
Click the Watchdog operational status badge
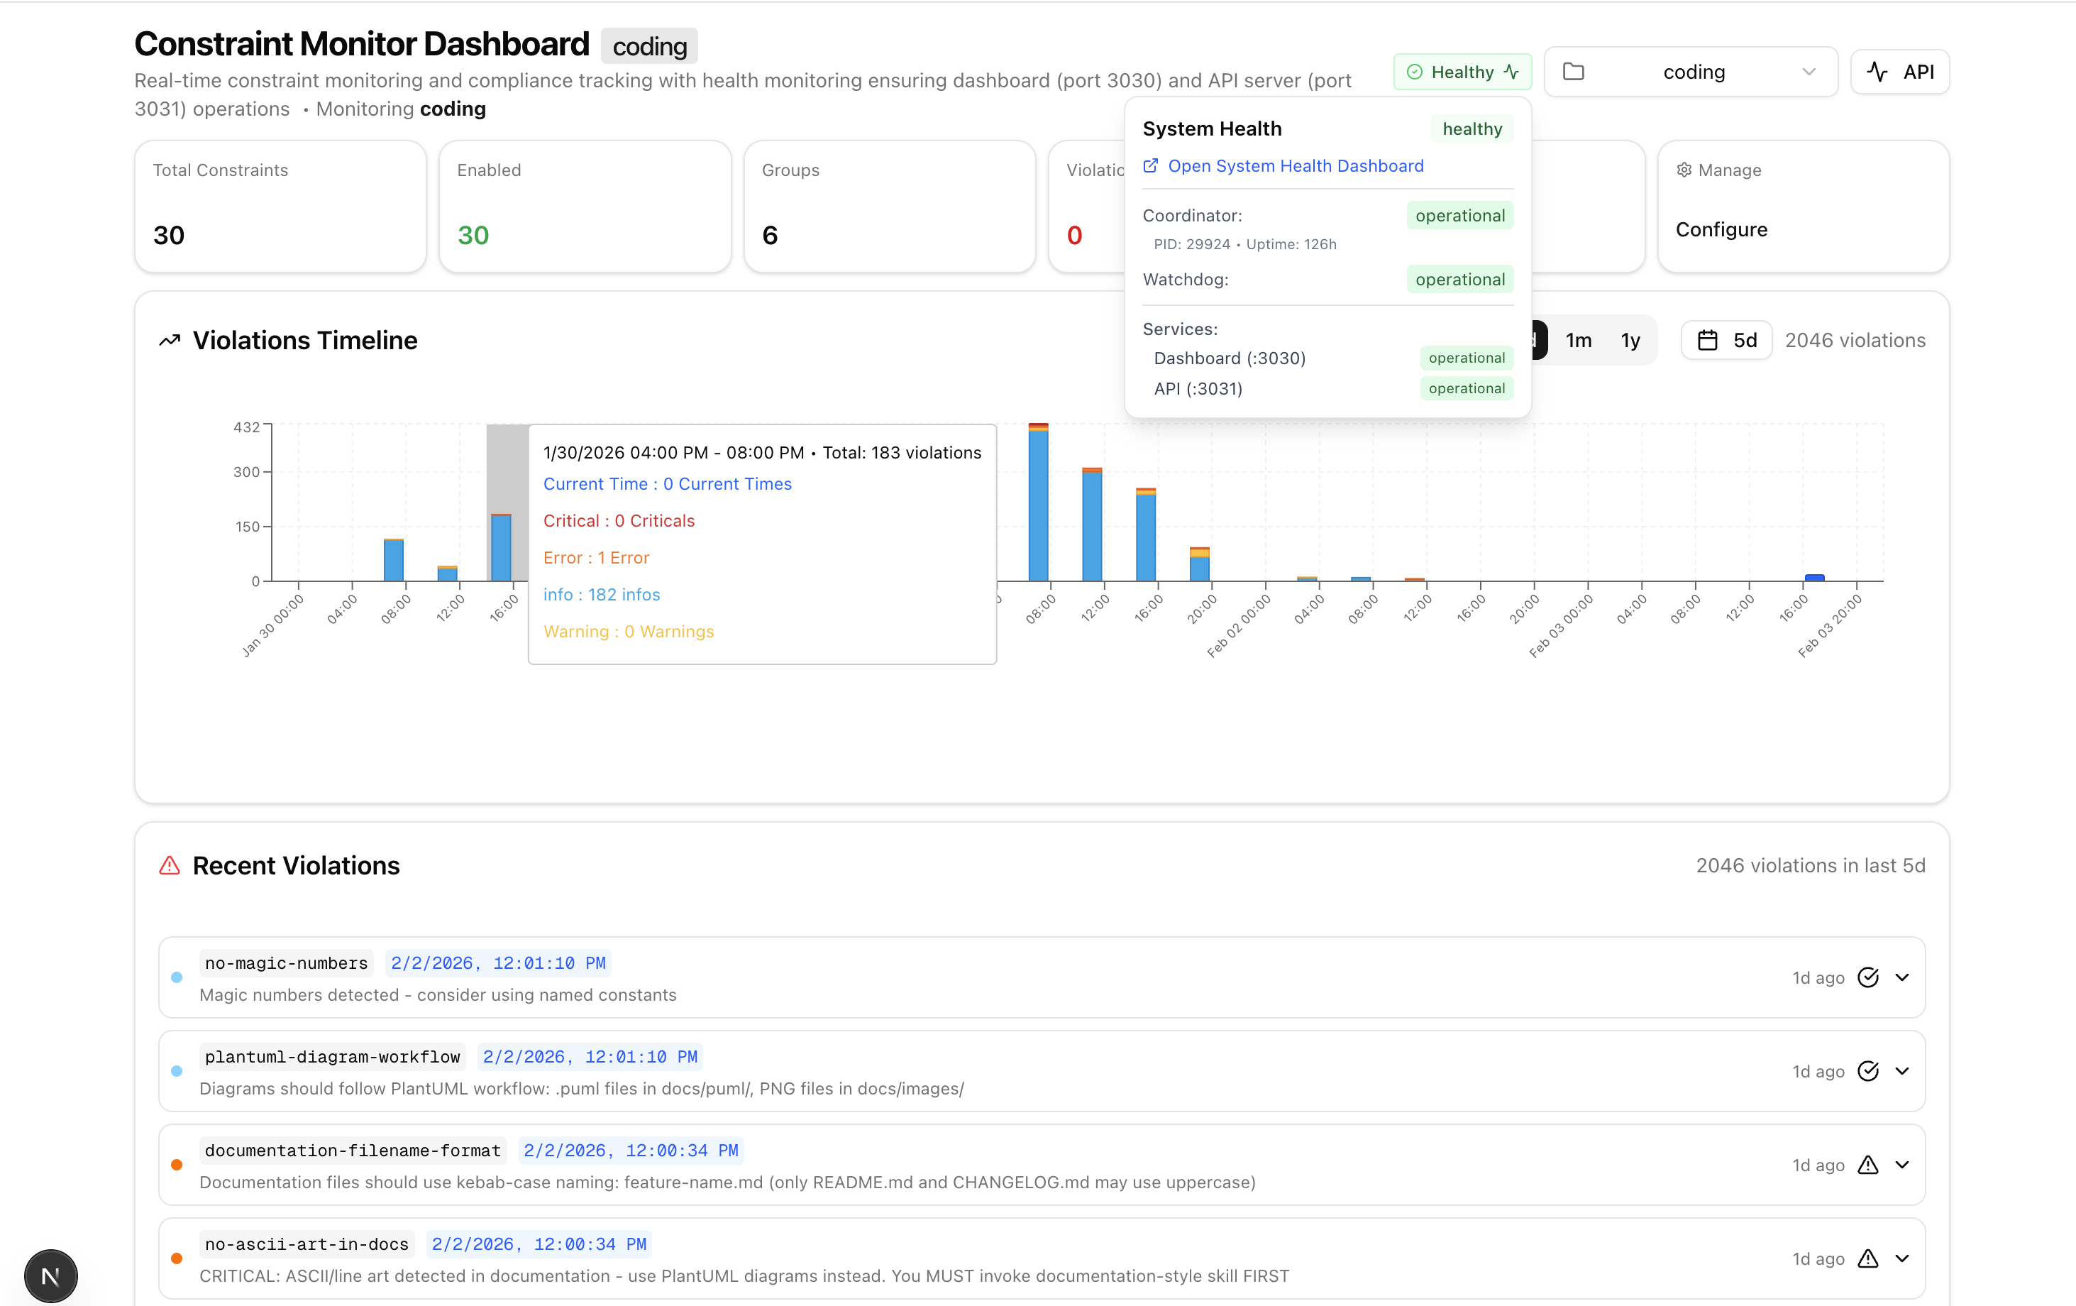1459,280
